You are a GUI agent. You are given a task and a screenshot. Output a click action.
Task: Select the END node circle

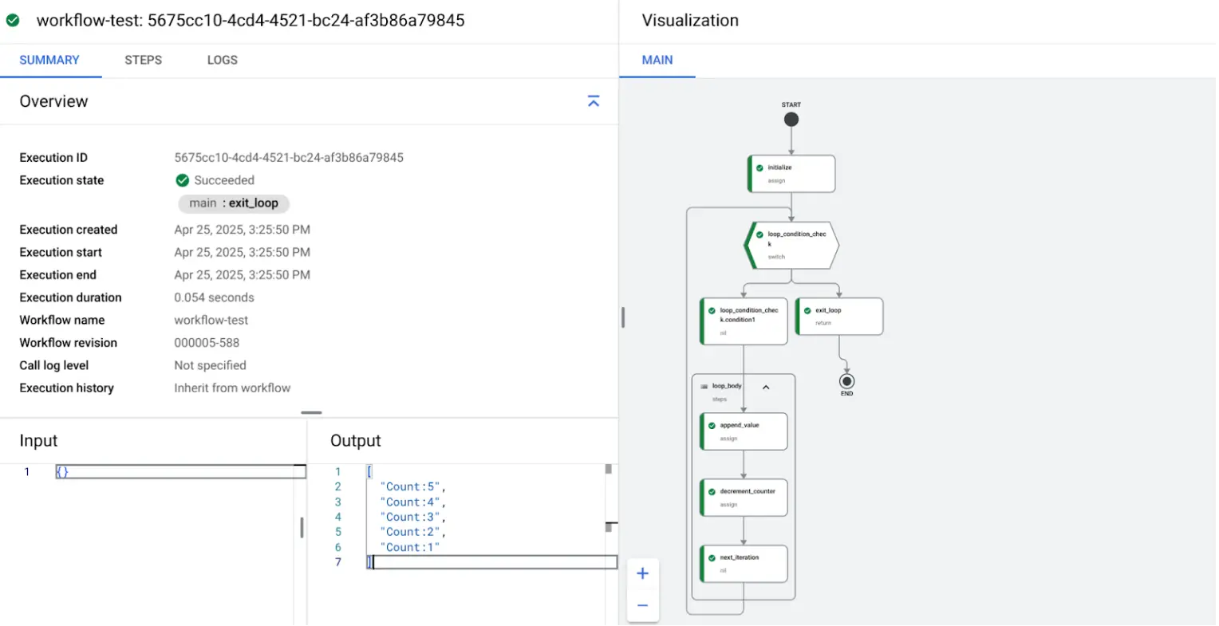pos(846,382)
